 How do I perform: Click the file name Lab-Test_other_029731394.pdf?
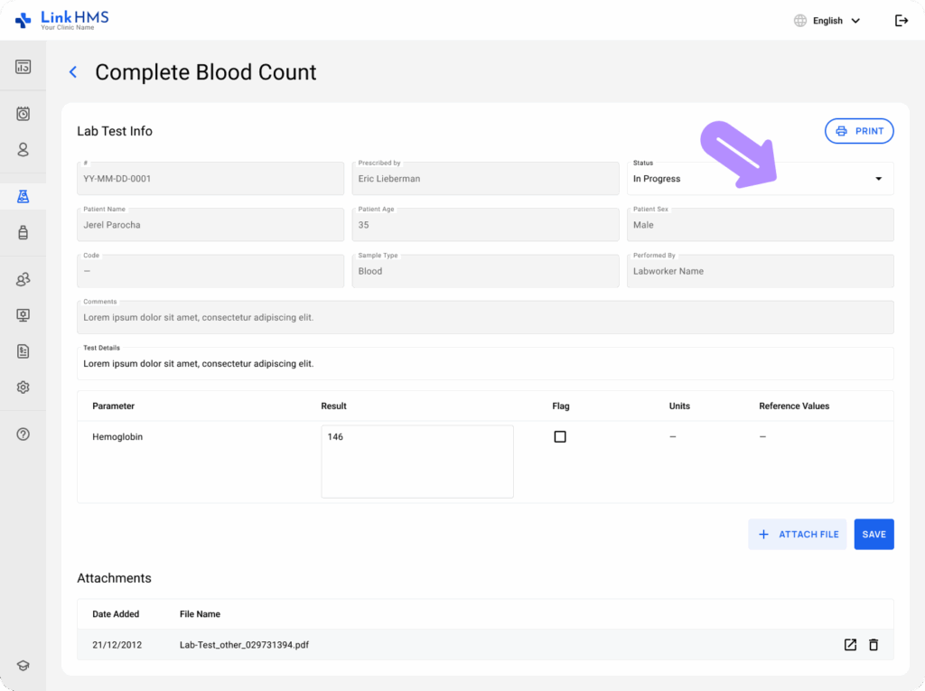tap(244, 644)
